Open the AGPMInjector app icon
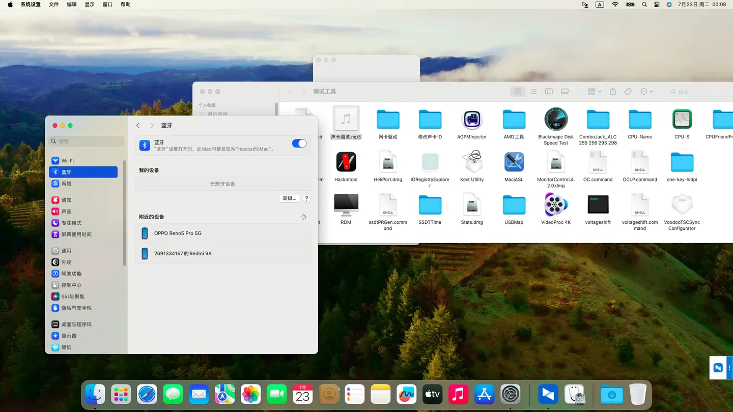The height and width of the screenshot is (412, 733). [472, 120]
